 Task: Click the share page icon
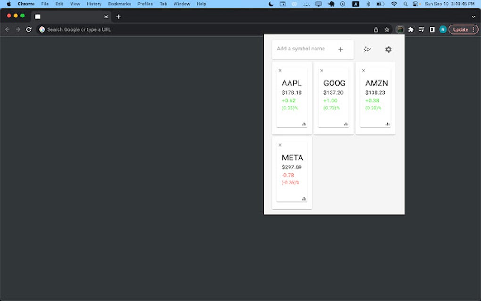click(376, 29)
